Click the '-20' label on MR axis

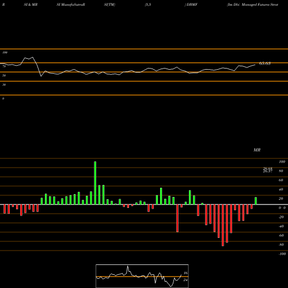281,217
